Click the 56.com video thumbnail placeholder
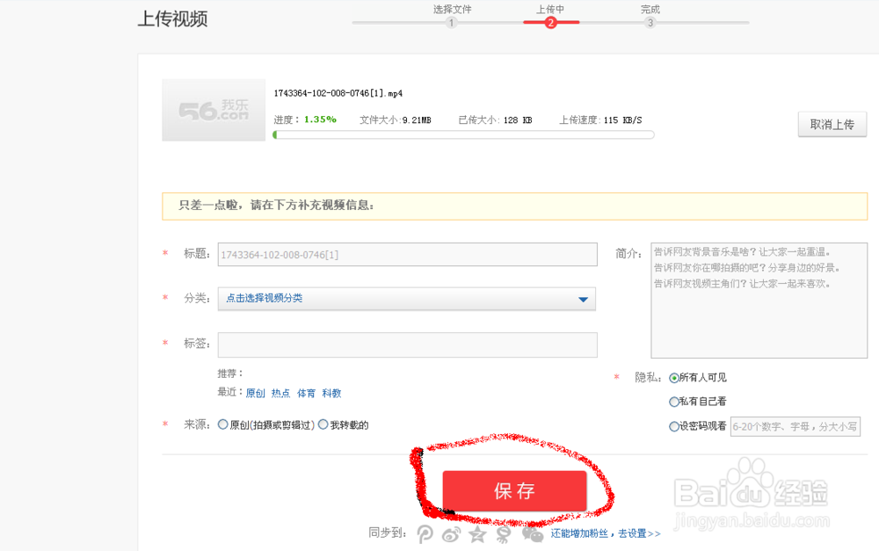 pos(214,110)
